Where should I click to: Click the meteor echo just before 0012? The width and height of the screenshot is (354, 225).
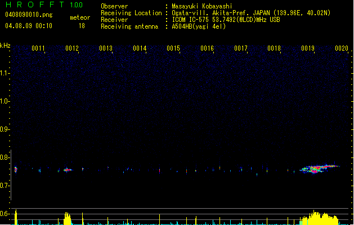coord(68,170)
